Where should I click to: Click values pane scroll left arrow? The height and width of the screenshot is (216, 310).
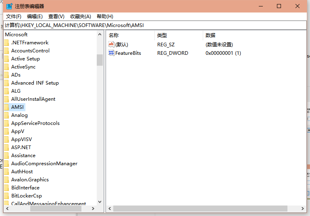(110, 208)
